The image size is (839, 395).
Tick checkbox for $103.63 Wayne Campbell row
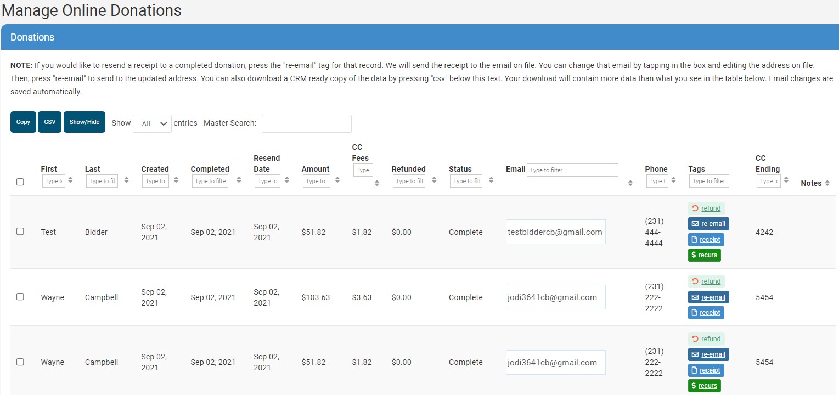coord(20,297)
